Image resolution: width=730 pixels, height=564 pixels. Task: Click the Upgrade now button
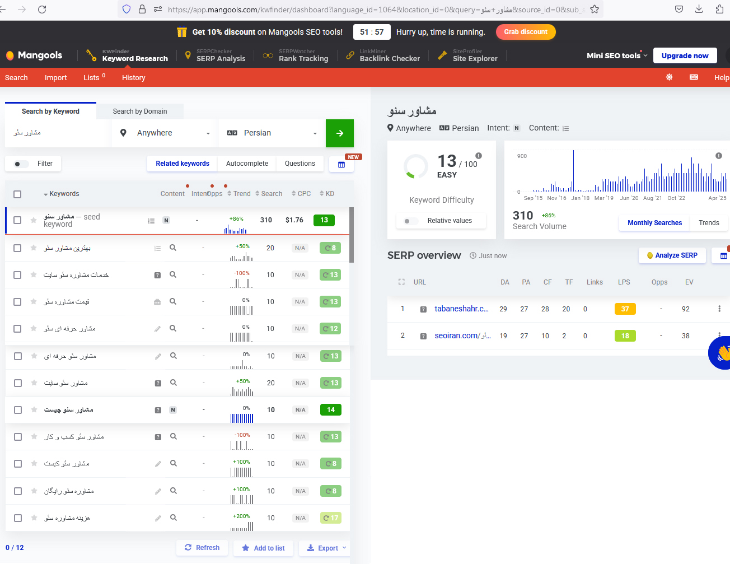(x=685, y=55)
